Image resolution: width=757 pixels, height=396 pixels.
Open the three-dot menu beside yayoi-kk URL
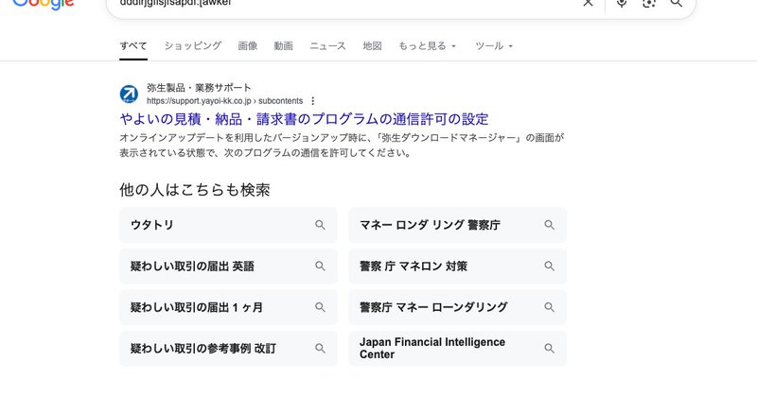tap(313, 101)
